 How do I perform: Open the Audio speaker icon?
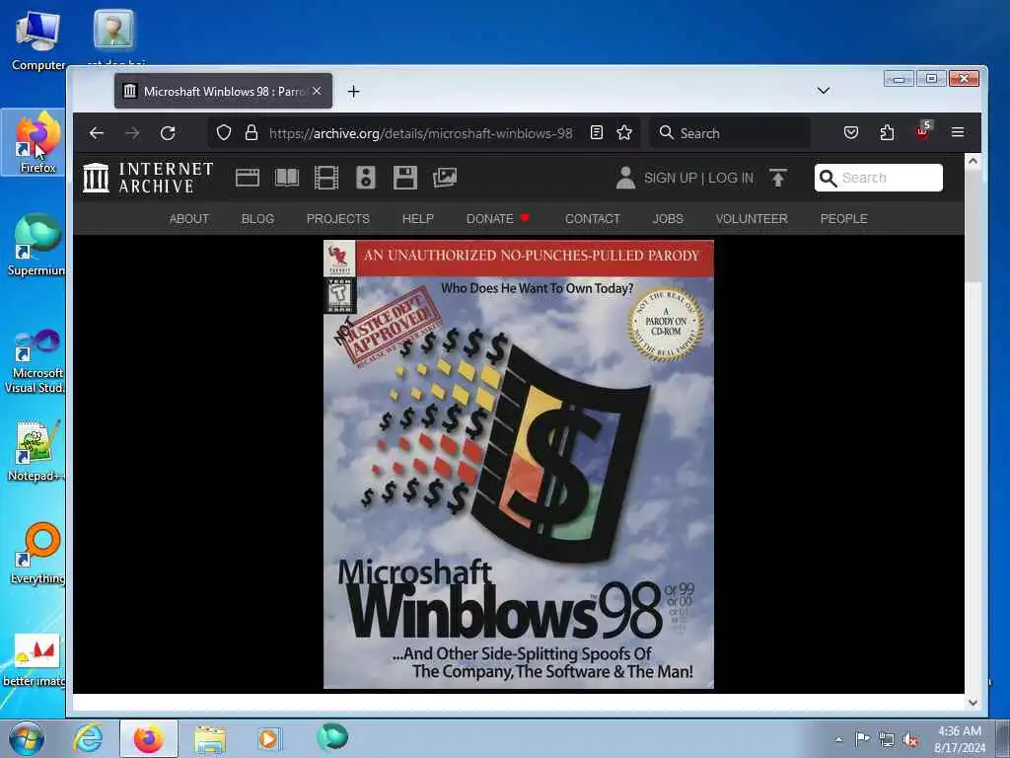(x=365, y=178)
